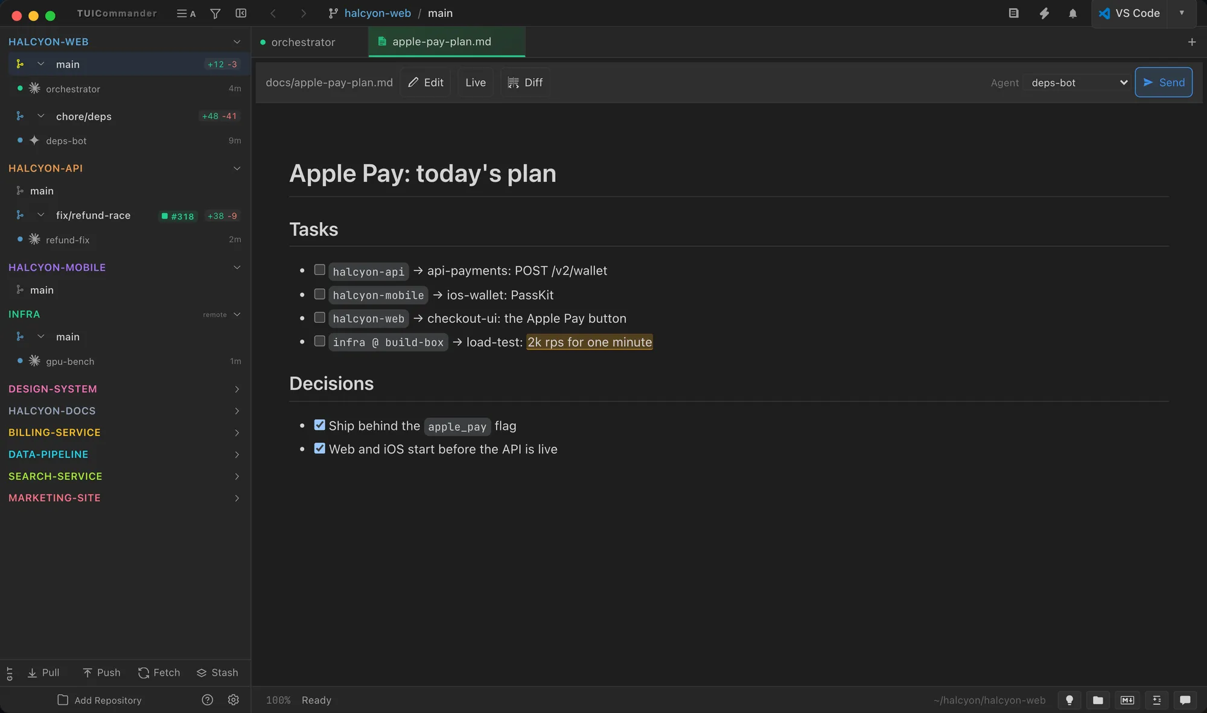The image size is (1207, 713).
Task: Check the halcyon-api task checkbox
Action: coord(320,270)
